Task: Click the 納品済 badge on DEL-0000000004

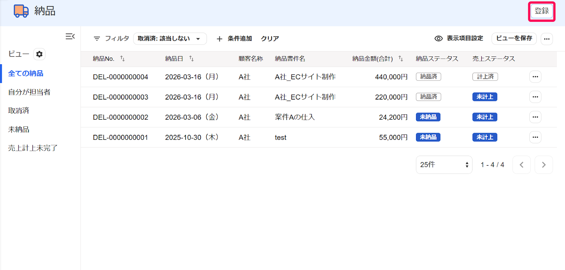Action: 429,77
